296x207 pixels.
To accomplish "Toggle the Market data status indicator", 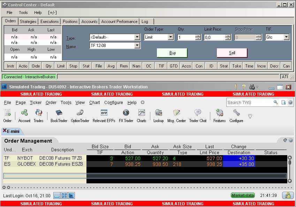I will coord(243,196).
